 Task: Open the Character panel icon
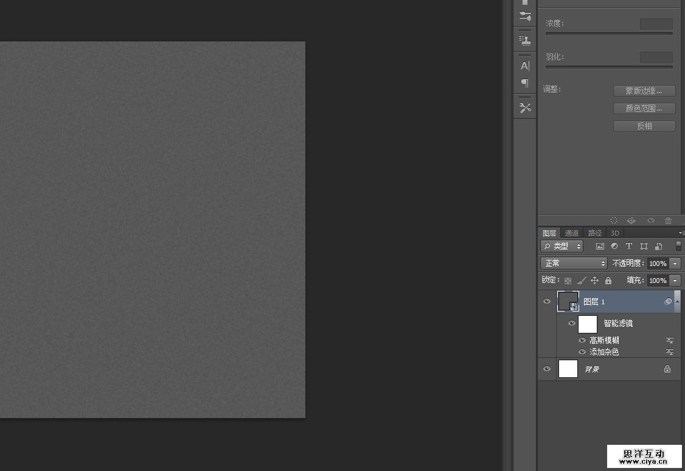(525, 66)
